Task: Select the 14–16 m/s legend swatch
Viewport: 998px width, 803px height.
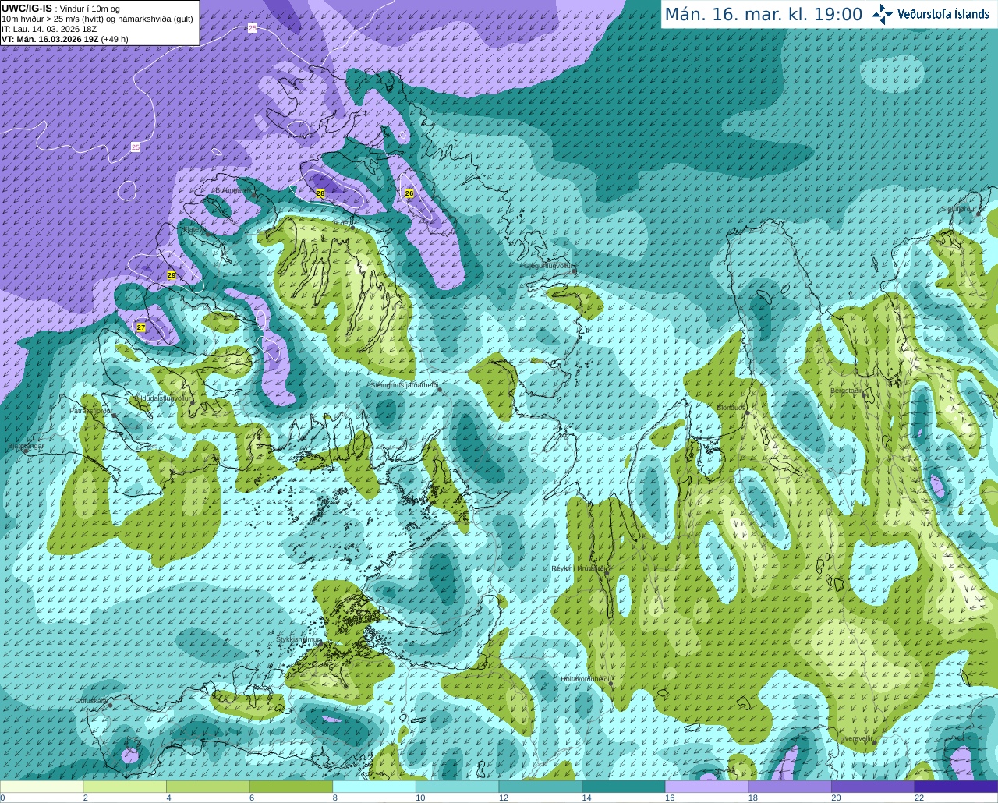Action: click(624, 787)
